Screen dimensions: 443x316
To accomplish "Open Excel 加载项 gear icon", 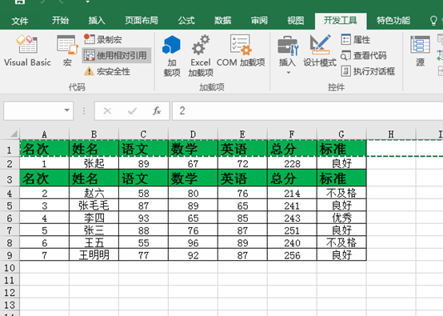I will coord(201,56).
